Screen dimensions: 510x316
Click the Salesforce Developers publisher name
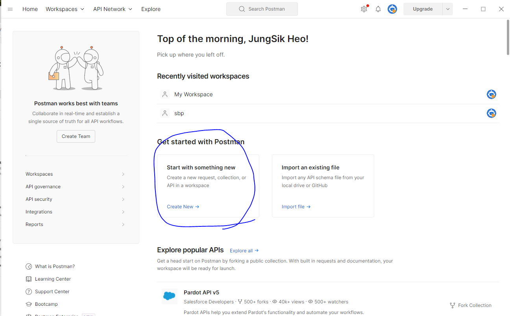point(209,302)
